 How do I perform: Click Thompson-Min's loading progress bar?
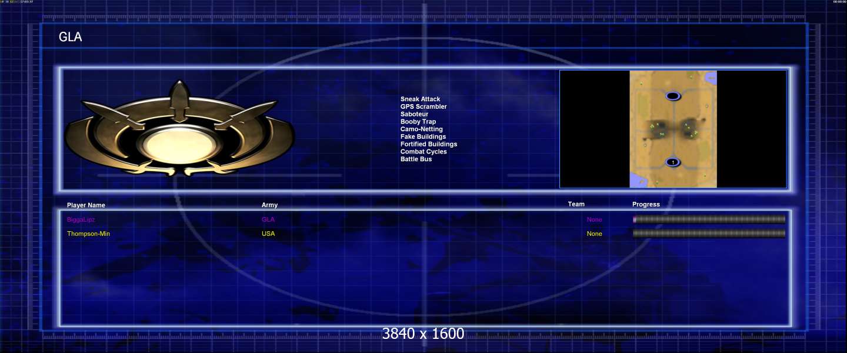pyautogui.click(x=709, y=234)
